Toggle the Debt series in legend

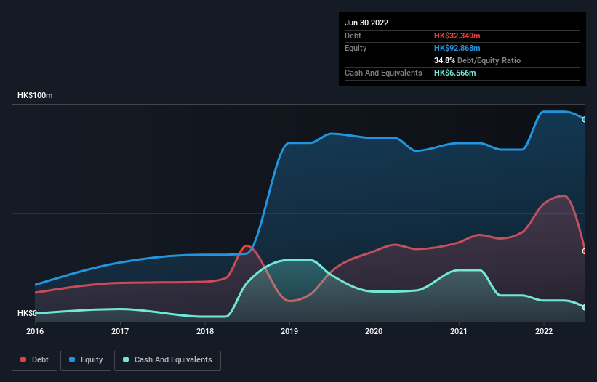[34, 360]
